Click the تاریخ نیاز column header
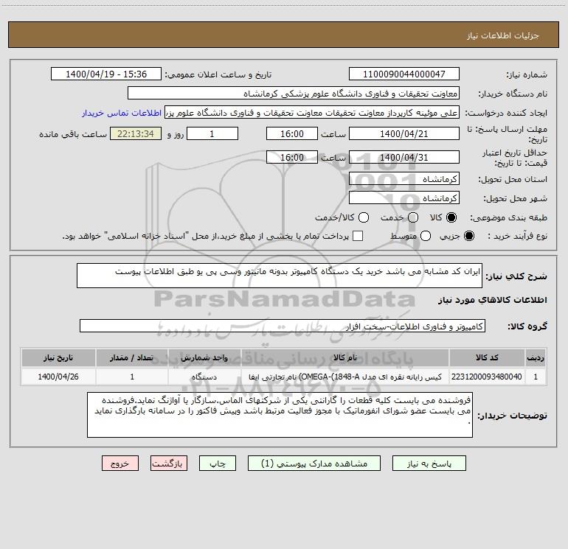 [x=58, y=357]
